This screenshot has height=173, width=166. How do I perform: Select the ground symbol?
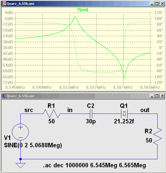[x=20, y=166]
